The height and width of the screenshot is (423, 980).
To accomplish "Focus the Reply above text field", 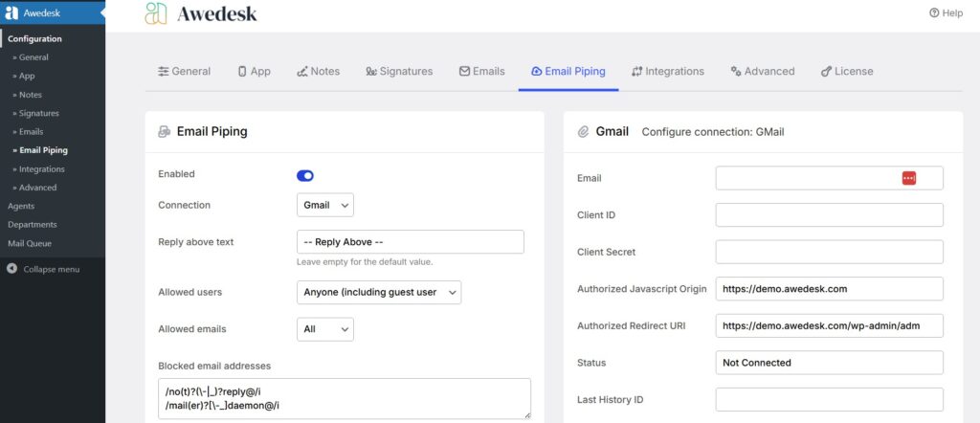I will (410, 242).
